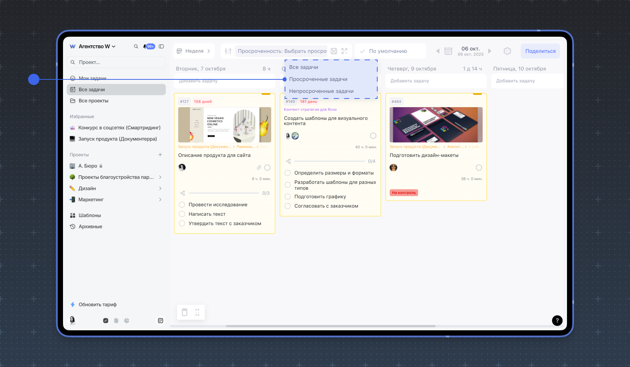The width and height of the screenshot is (630, 367).
Task: Click the trash bin icon at bottom
Action: coord(184,312)
